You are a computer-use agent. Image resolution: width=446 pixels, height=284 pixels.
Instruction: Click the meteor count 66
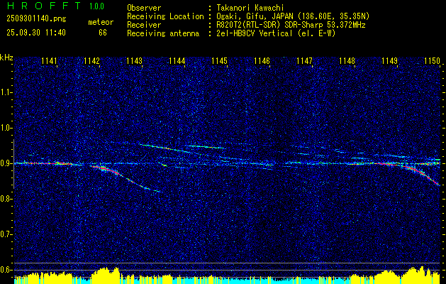coord(103,33)
